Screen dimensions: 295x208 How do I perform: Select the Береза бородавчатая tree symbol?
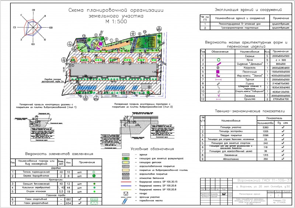coord(94,176)
